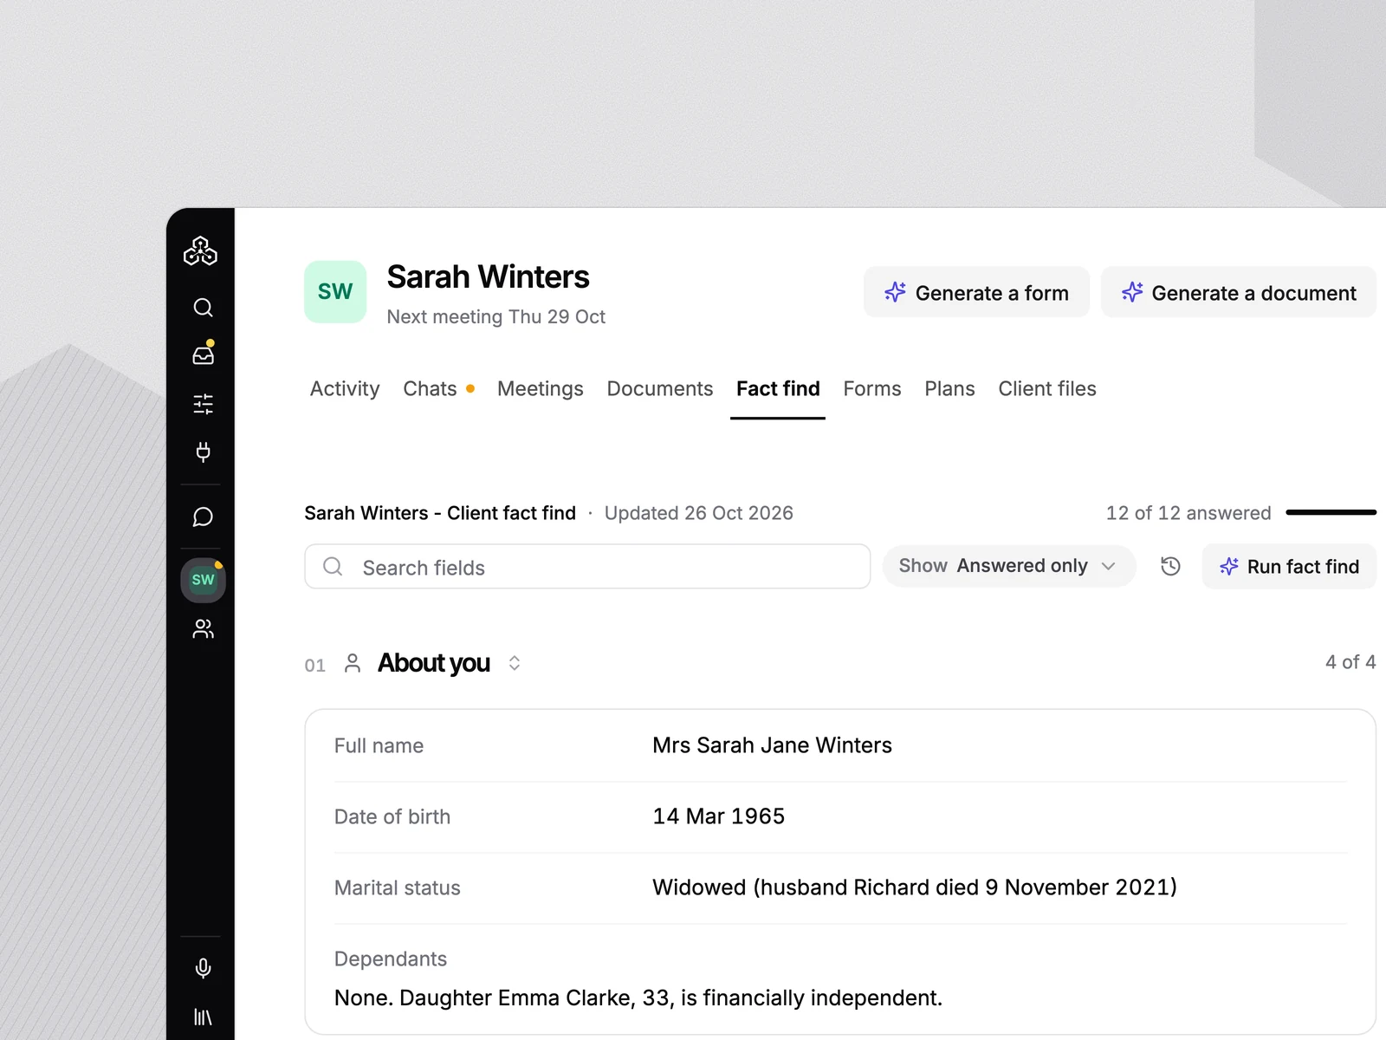Viewport: 1386px width, 1040px height.
Task: Click the magnifier icon in Search fields
Action: coord(333,567)
